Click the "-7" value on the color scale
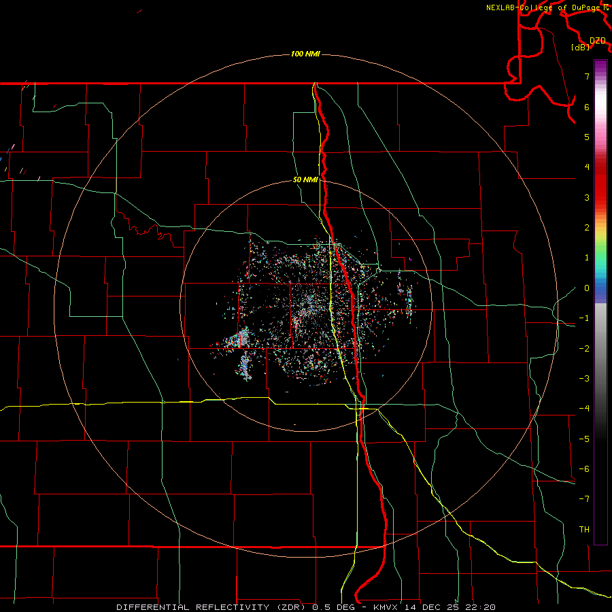This screenshot has width=612, height=612. (584, 499)
